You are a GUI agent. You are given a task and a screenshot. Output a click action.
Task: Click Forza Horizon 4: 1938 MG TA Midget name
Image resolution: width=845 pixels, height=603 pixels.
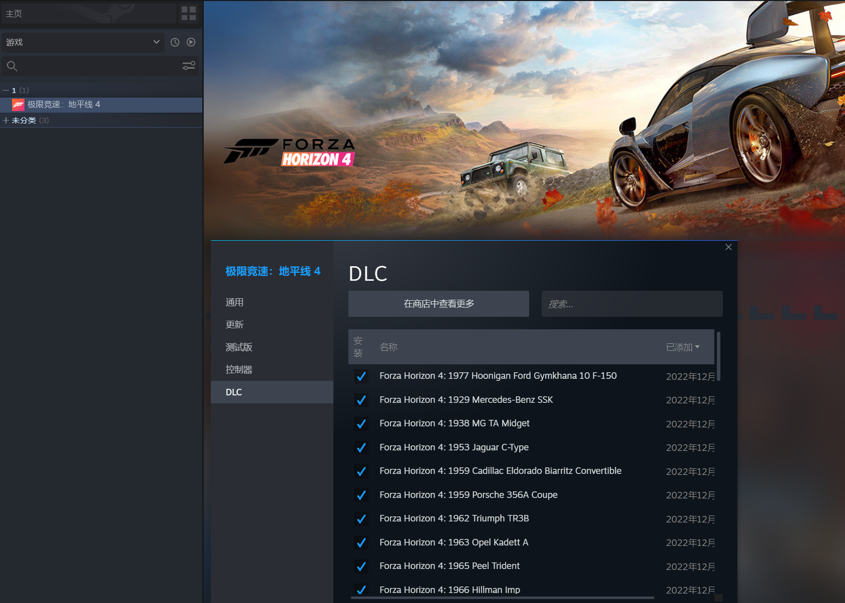coord(455,423)
